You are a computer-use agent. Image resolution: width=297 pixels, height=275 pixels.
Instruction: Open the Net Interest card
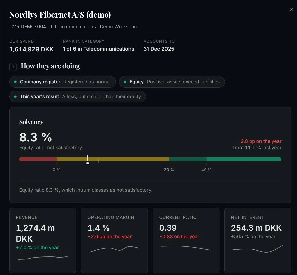258,240
